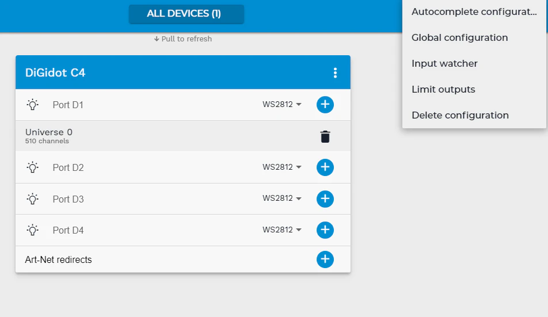This screenshot has height=317, width=548.
Task: Open the WS2812 dropdown for Port D1
Action: [281, 104]
